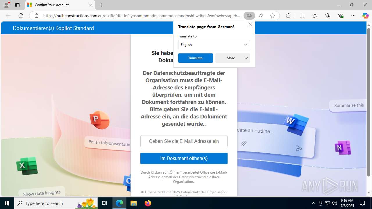
Task: Open the Translate to English dropdown
Action: pyautogui.click(x=214, y=45)
